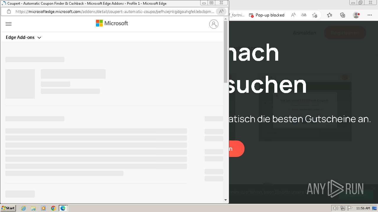Maximize the Coupert popup window

(x=211, y=3)
